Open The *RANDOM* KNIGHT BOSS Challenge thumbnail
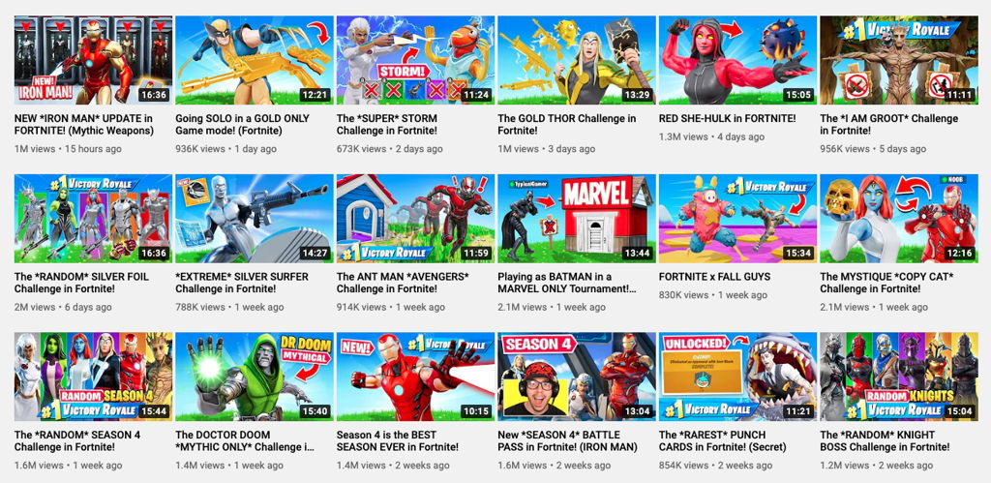The width and height of the screenshot is (991, 483). (x=899, y=377)
